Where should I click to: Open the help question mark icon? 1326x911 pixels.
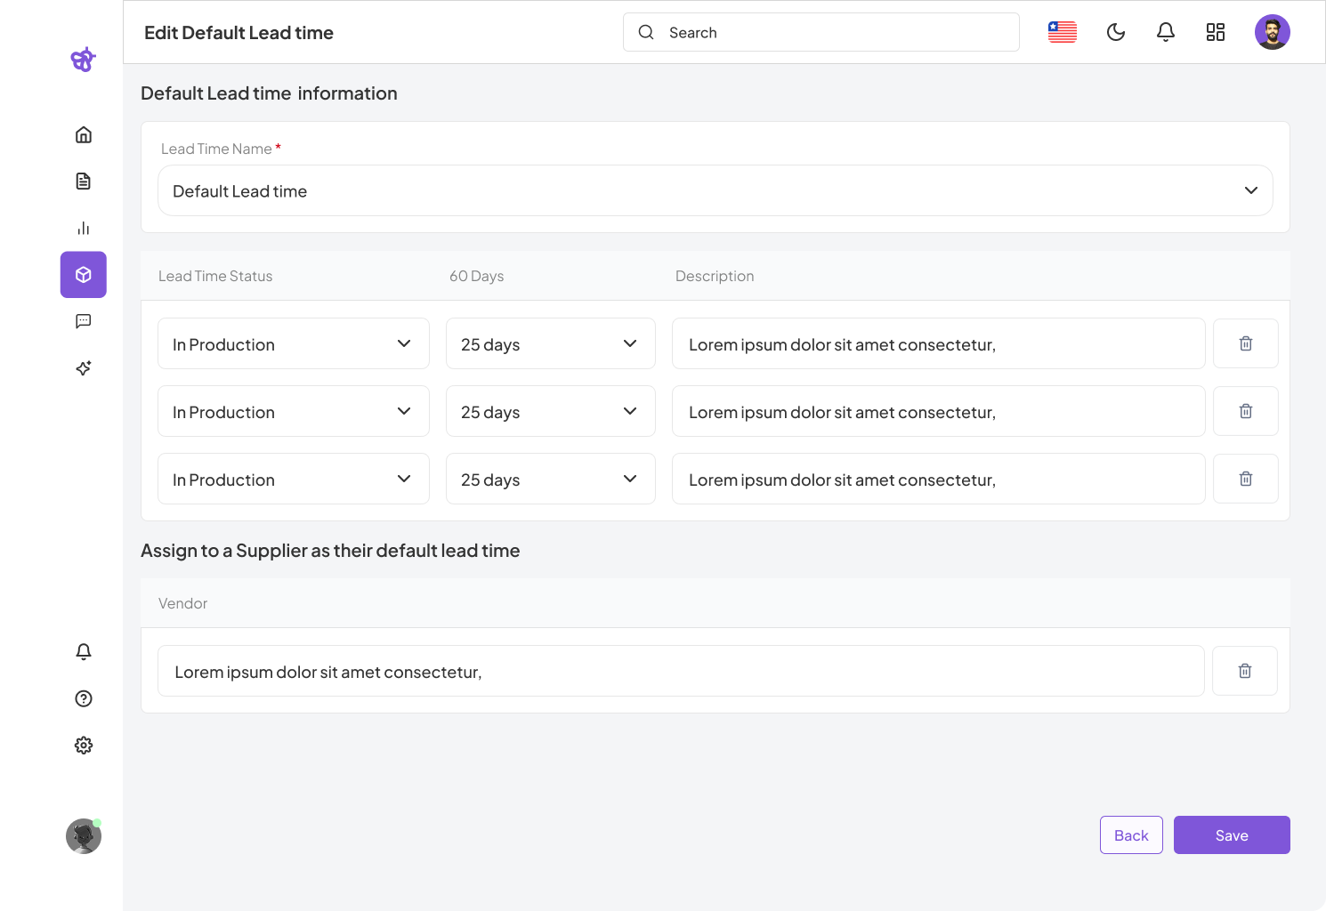pos(84,698)
